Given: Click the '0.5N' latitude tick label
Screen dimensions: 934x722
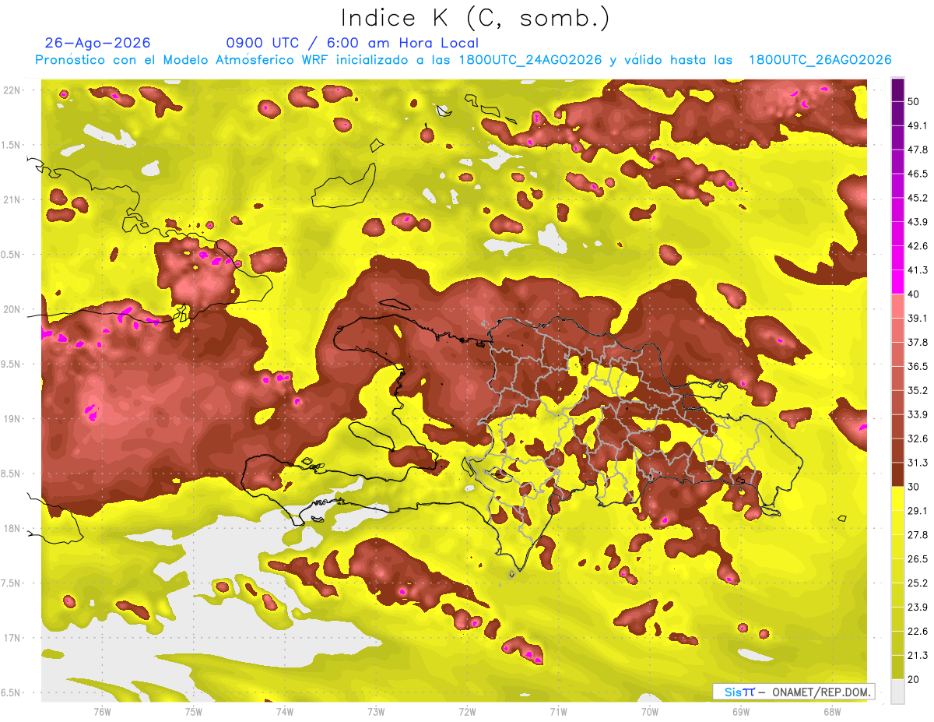Looking at the screenshot, I should point(12,255).
